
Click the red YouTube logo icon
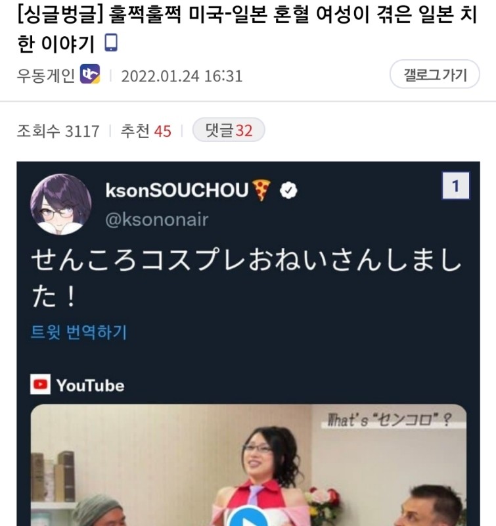pos(40,384)
